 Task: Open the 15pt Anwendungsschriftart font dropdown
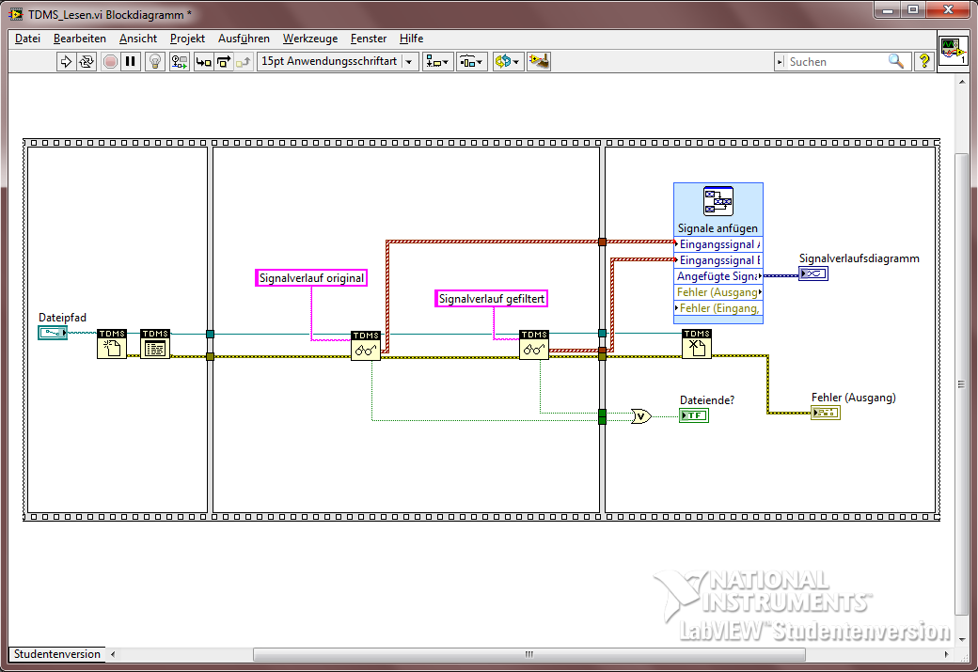pyautogui.click(x=338, y=61)
